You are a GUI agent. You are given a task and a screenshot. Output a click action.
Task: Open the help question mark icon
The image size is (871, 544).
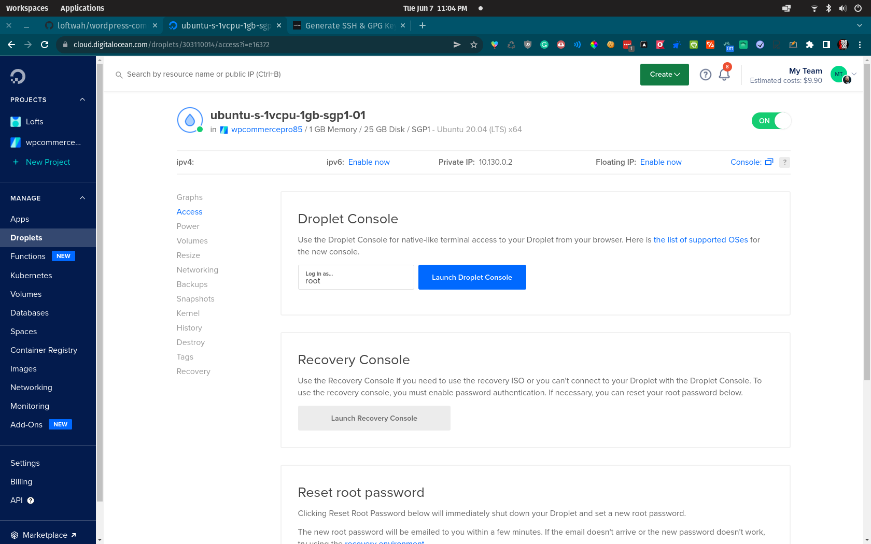pyautogui.click(x=705, y=75)
